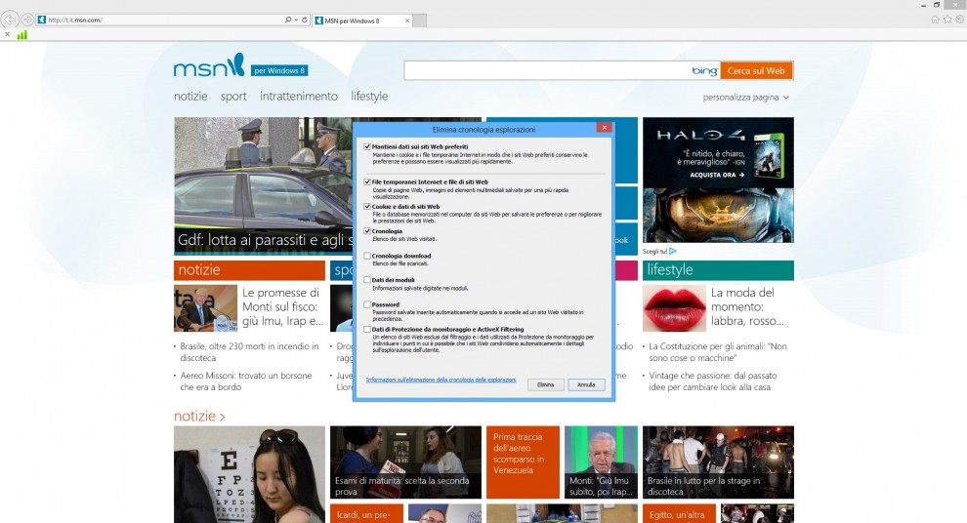Check the Dati dei moduli checkbox
967x523 pixels.
pos(367,280)
